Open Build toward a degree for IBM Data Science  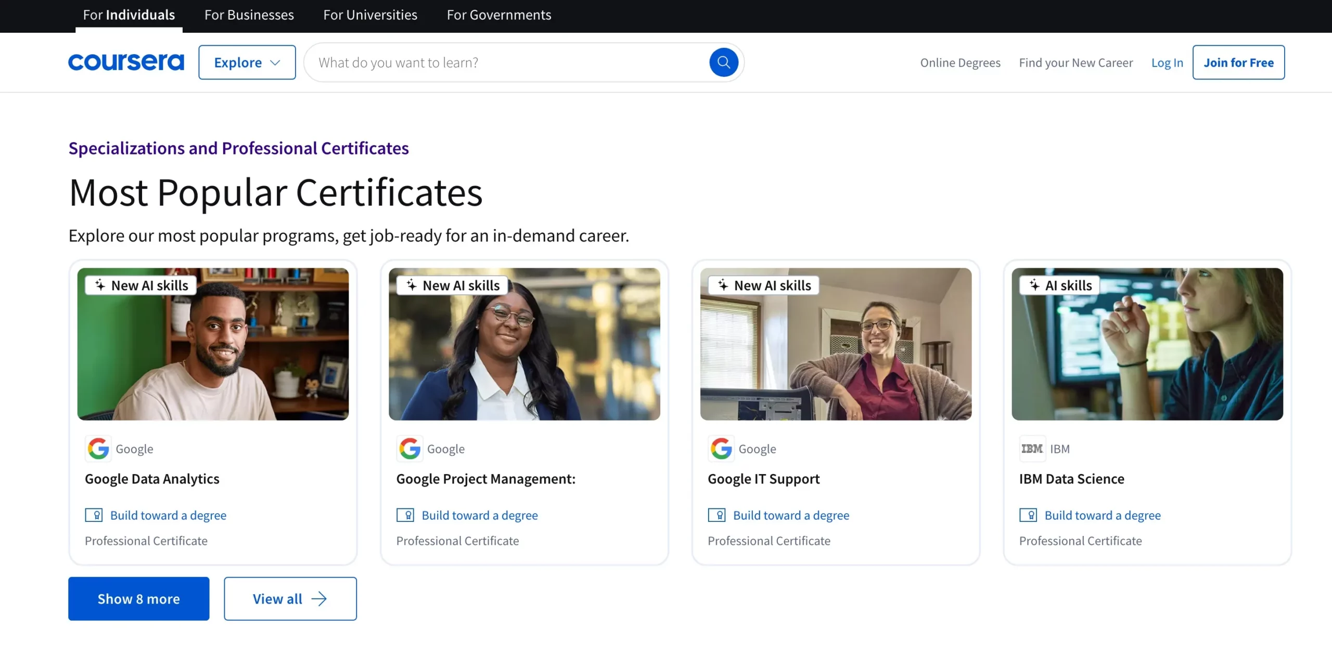(x=1103, y=515)
